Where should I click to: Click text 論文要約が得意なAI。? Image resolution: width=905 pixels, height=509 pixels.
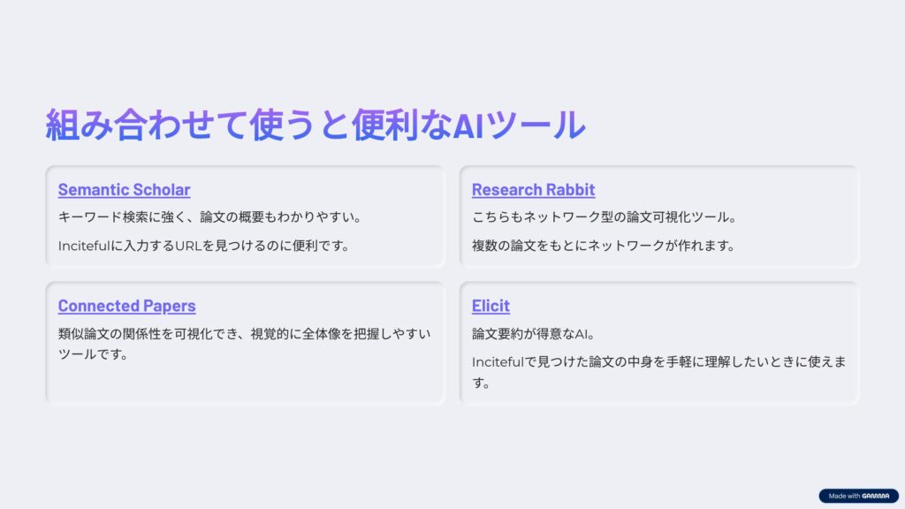point(533,334)
